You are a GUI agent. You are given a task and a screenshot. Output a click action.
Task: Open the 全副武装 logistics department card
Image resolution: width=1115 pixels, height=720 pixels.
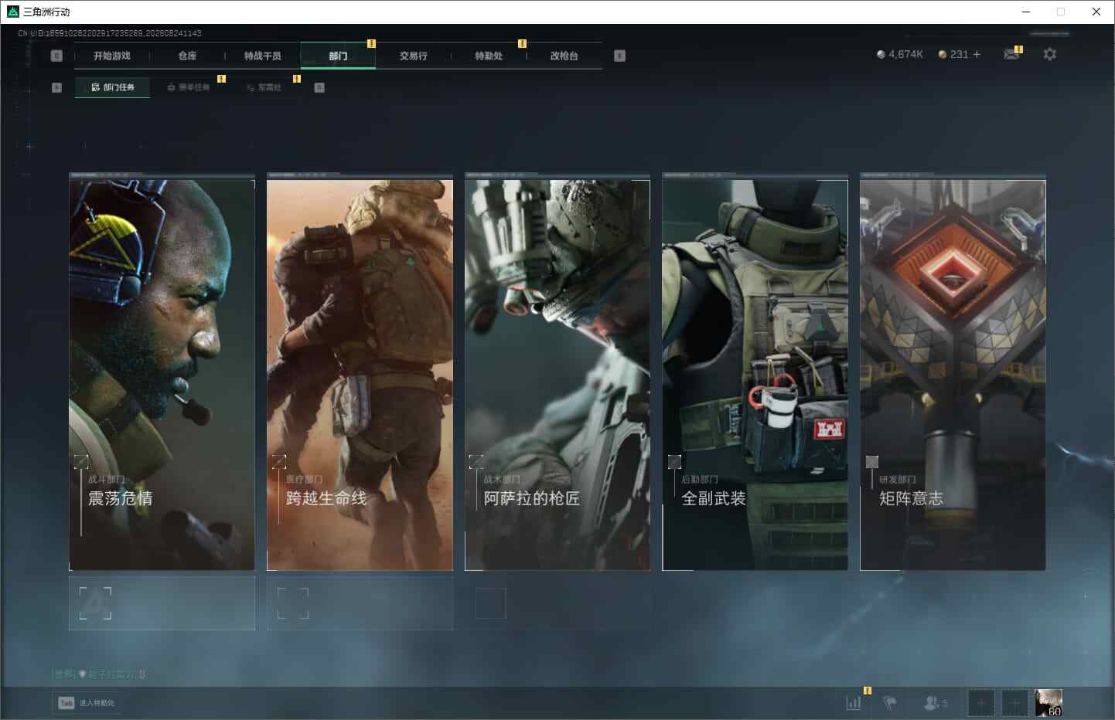[x=755, y=375]
